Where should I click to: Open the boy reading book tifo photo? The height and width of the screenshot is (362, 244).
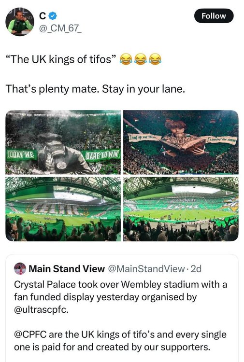[x=181, y=142]
